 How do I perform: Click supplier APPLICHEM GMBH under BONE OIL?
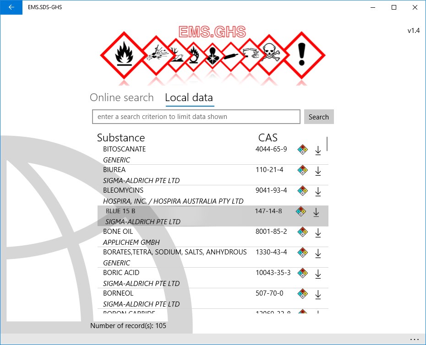131,242
